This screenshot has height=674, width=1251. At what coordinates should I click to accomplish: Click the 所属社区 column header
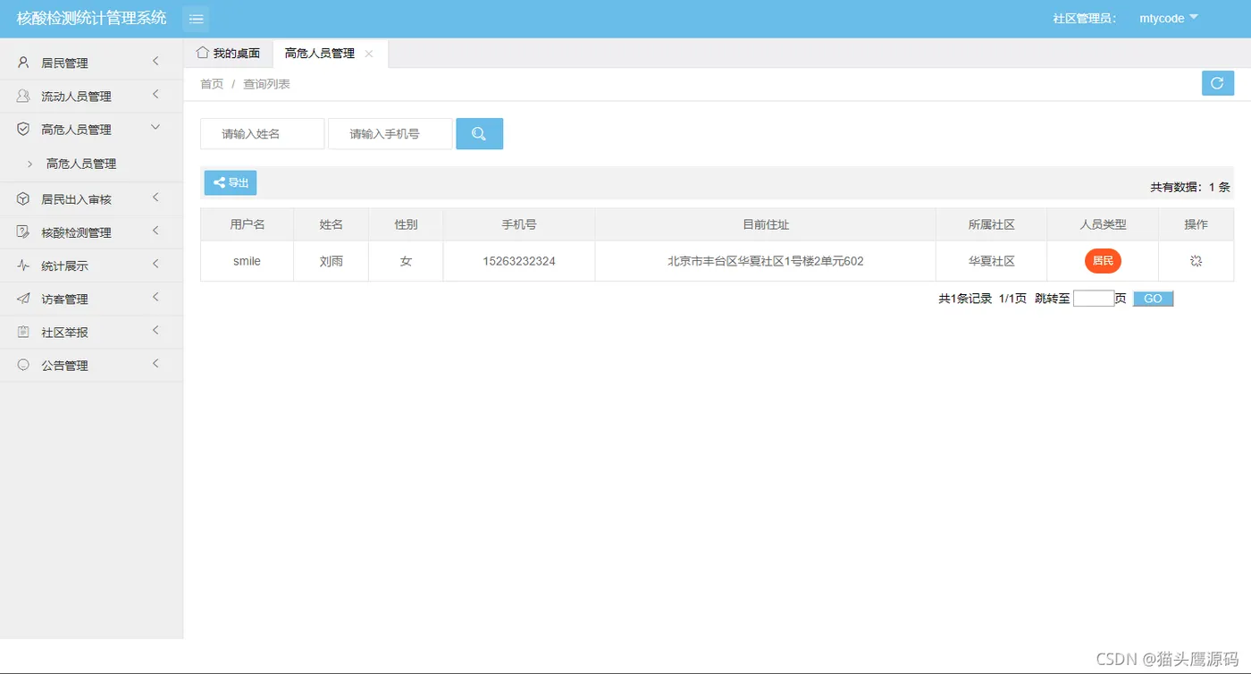pyautogui.click(x=992, y=224)
